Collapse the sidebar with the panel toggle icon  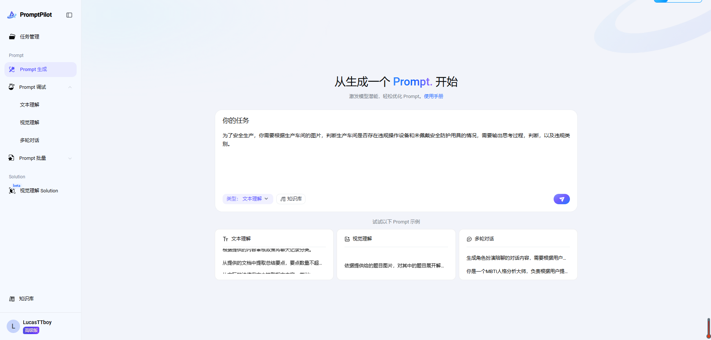[x=69, y=15]
